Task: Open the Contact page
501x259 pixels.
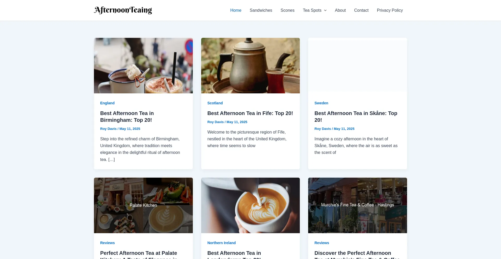Action: coord(361,10)
